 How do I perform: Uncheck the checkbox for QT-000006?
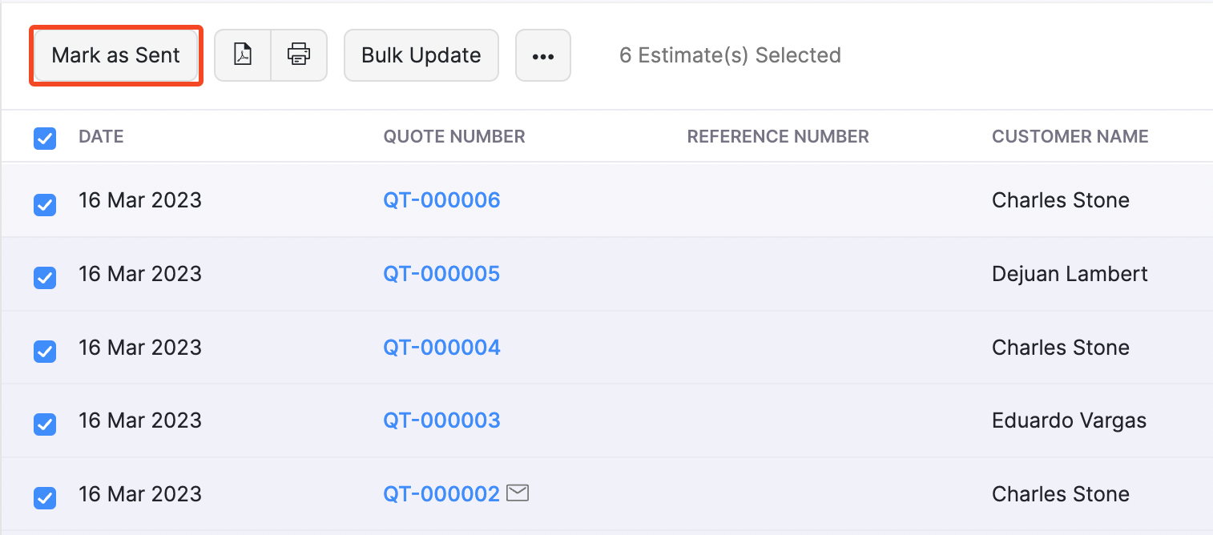[45, 205]
